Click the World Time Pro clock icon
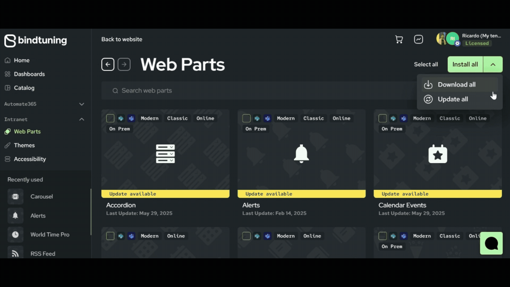510x287 pixels. (x=15, y=234)
